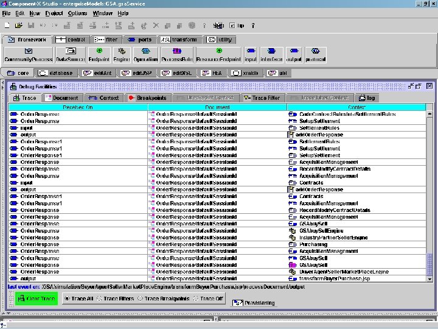Click the Provisioning button
The height and width of the screenshot is (329, 438).
254,303
